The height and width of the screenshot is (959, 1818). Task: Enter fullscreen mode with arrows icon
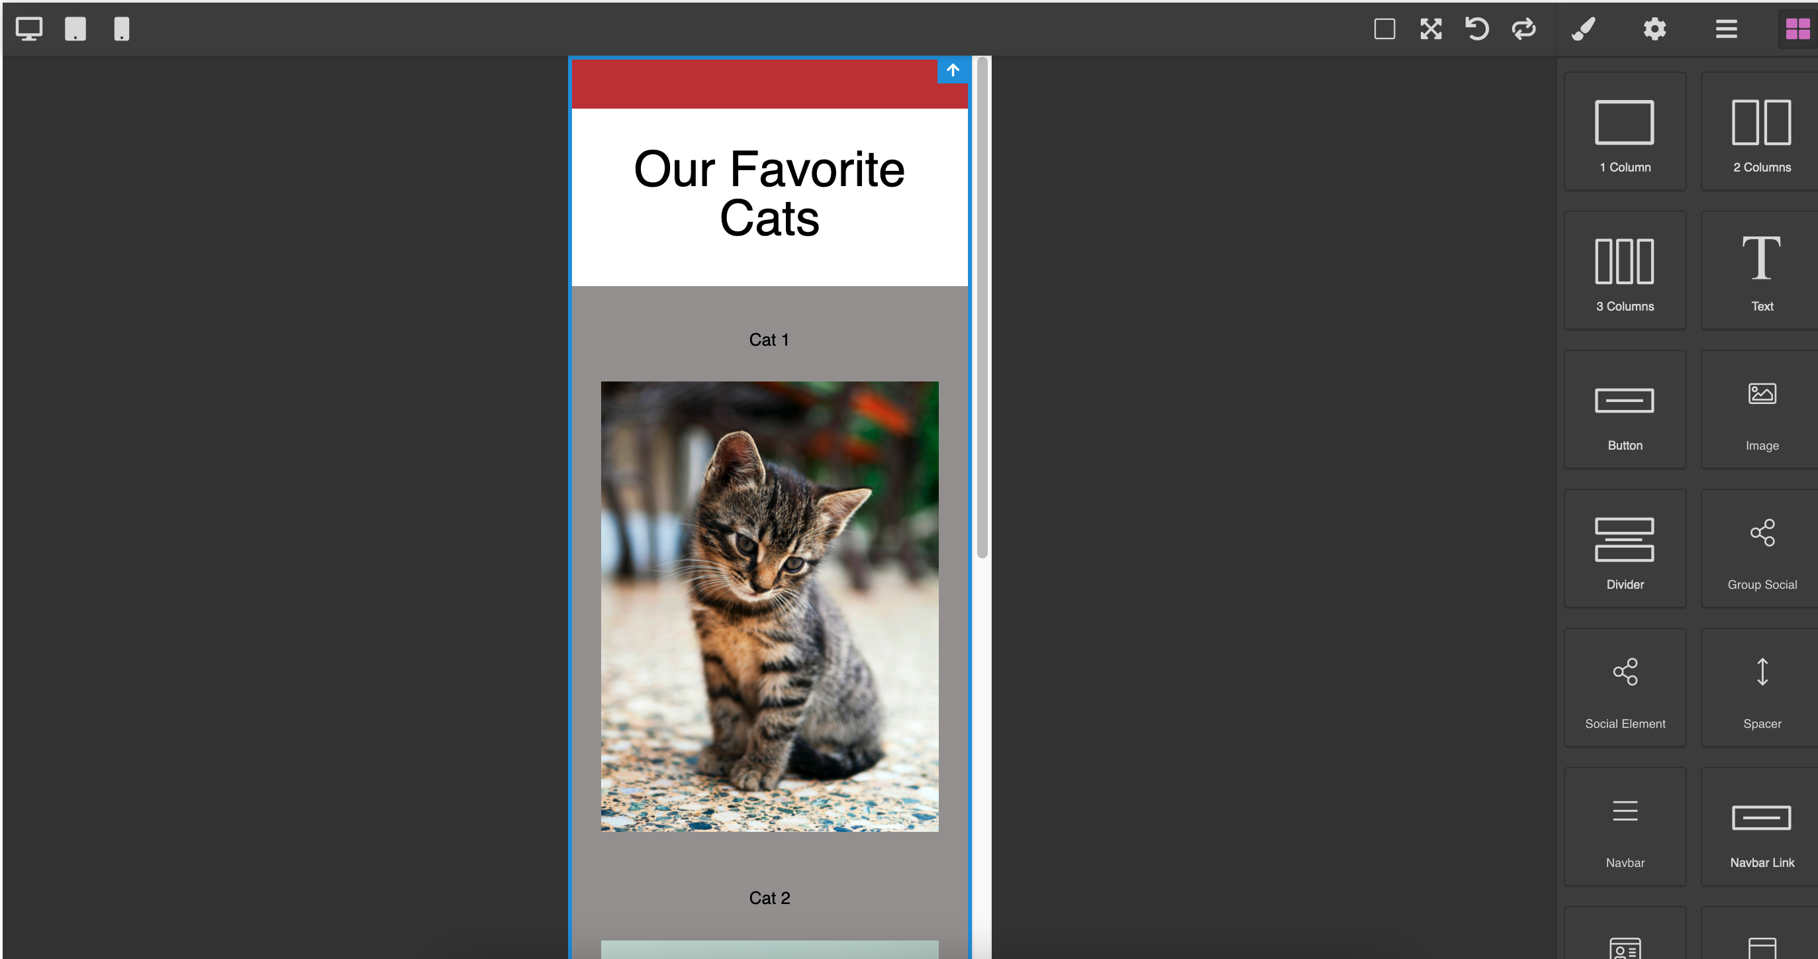(1431, 29)
